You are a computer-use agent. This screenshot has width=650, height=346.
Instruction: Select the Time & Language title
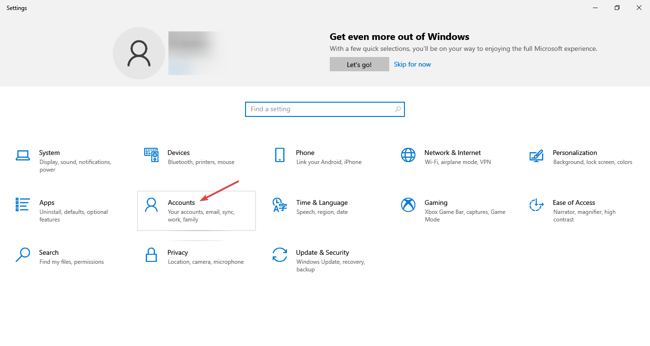[x=322, y=202]
